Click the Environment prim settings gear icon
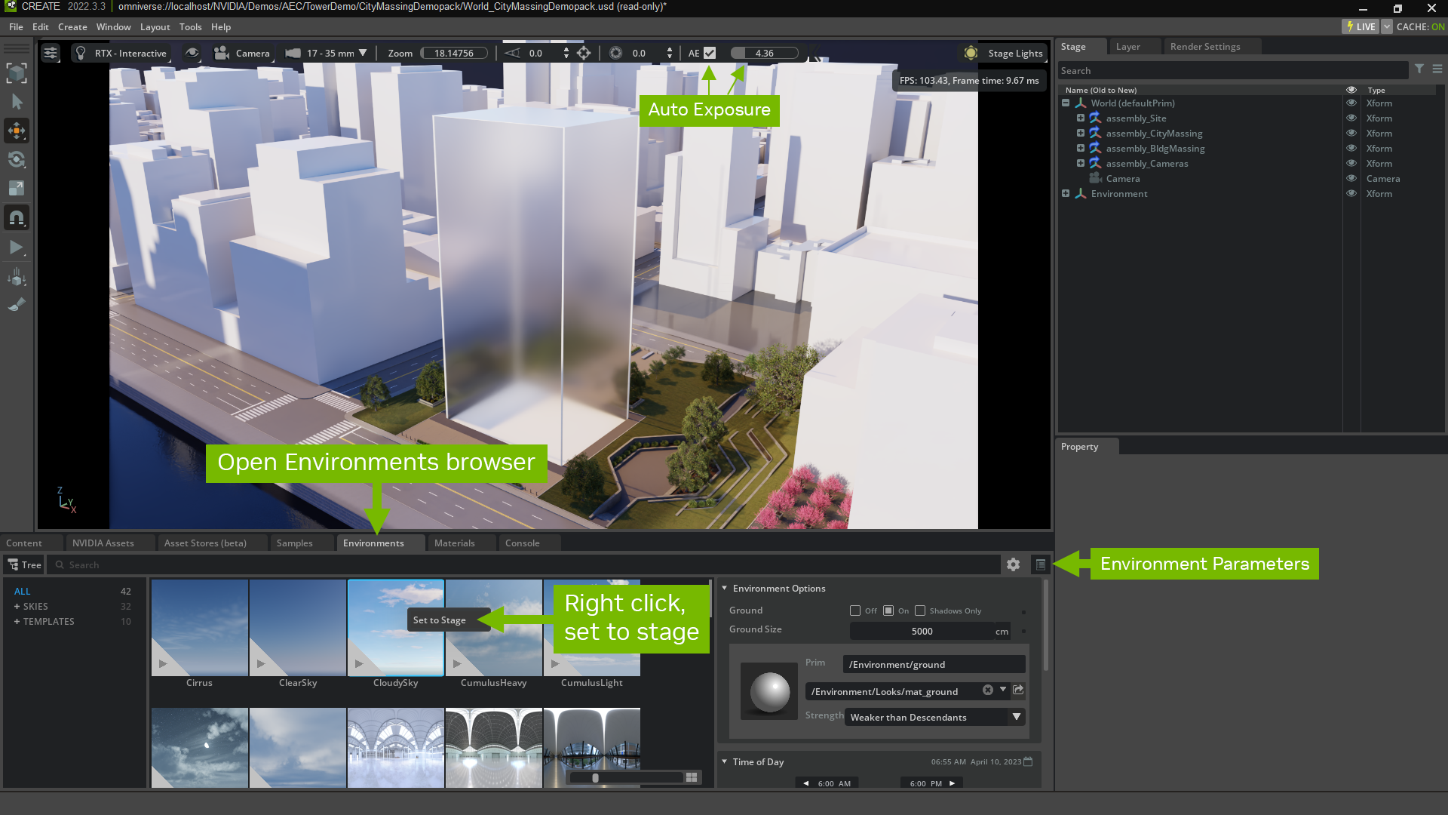 [x=1014, y=564]
